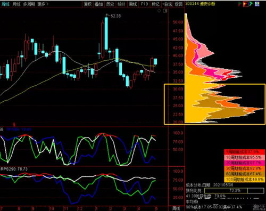The width and height of the screenshot is (266, 211).
Task: Click the 52.38 high price flag marker
Action: 113,16
